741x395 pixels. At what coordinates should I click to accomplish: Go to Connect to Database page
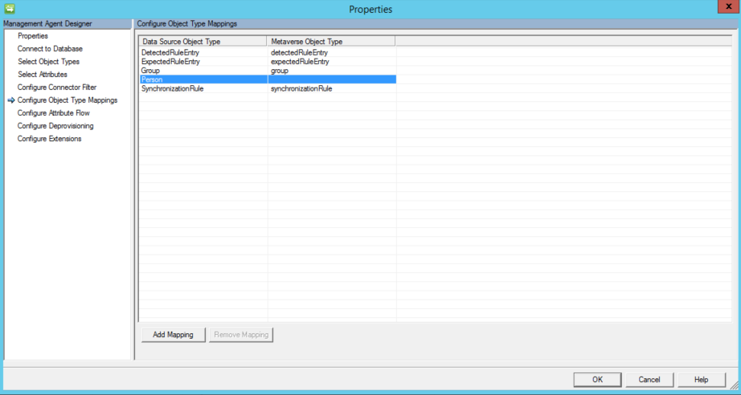click(50, 49)
